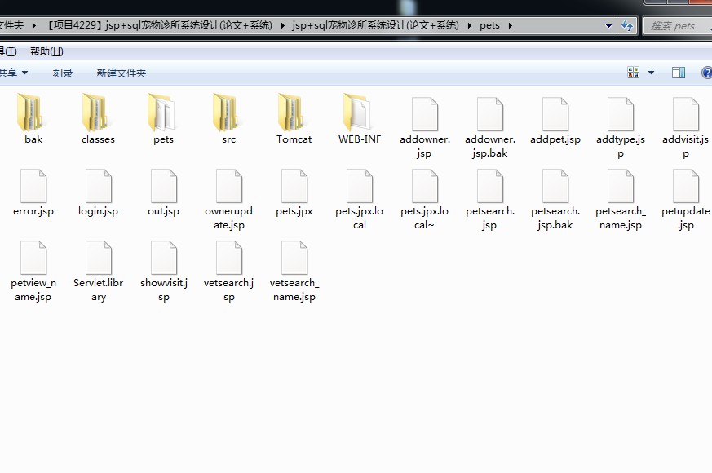Select the ownerupdate.jsp file icon
This screenshot has height=473, width=712.
coord(229,186)
